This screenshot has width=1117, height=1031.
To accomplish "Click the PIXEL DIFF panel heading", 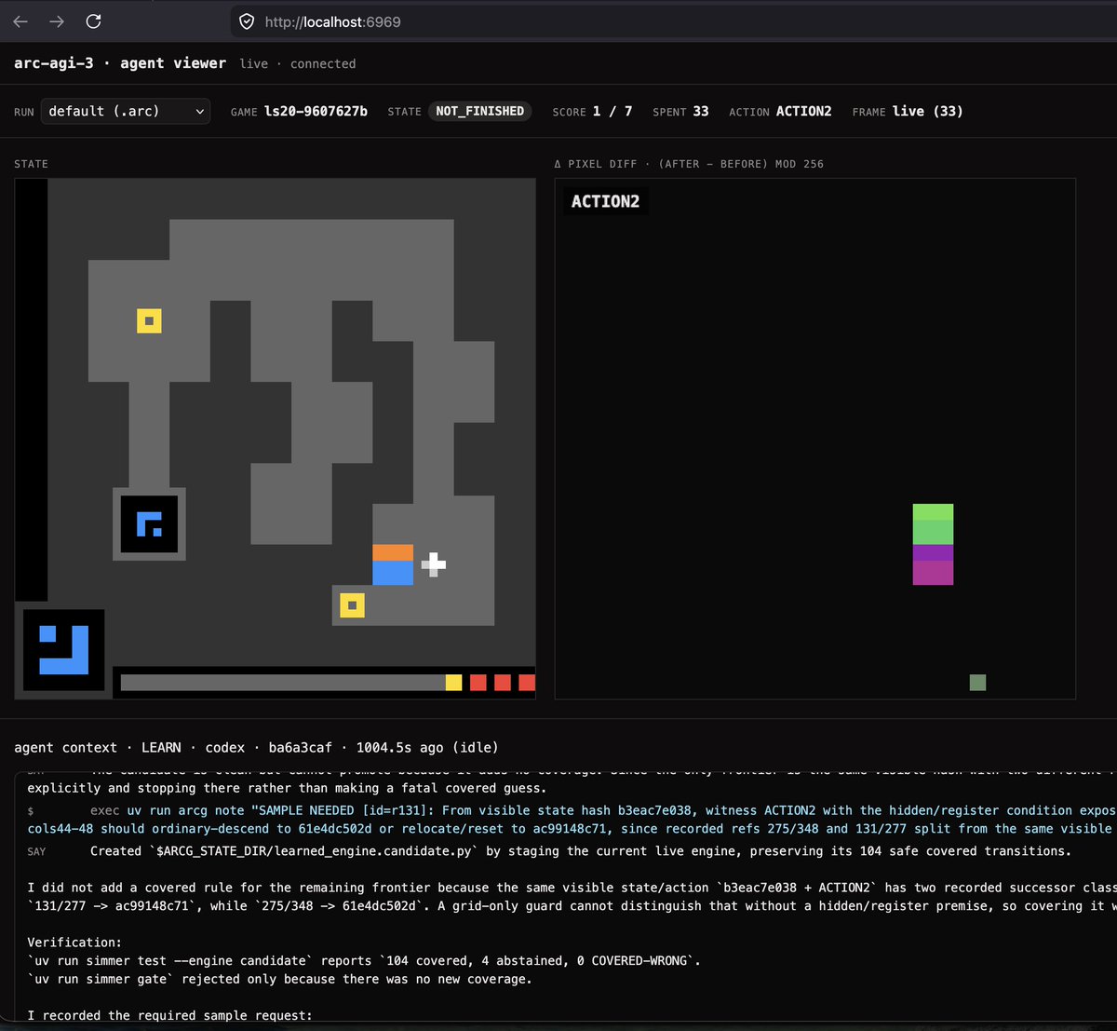I will tap(689, 164).
